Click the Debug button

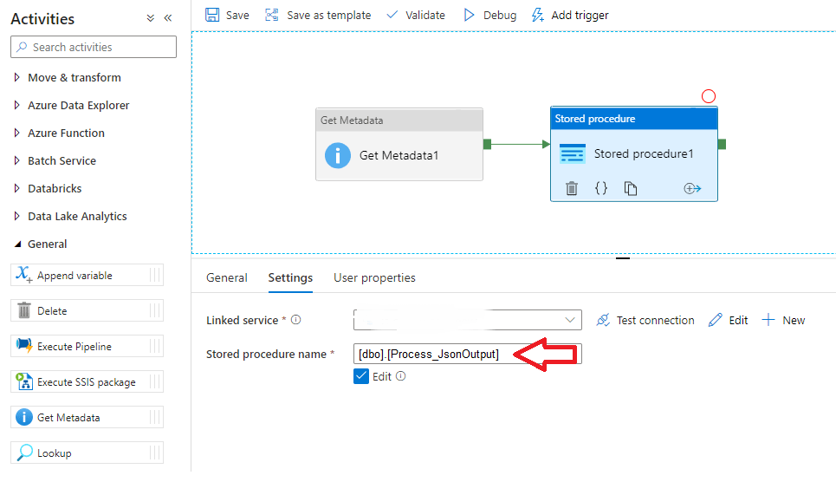(489, 15)
